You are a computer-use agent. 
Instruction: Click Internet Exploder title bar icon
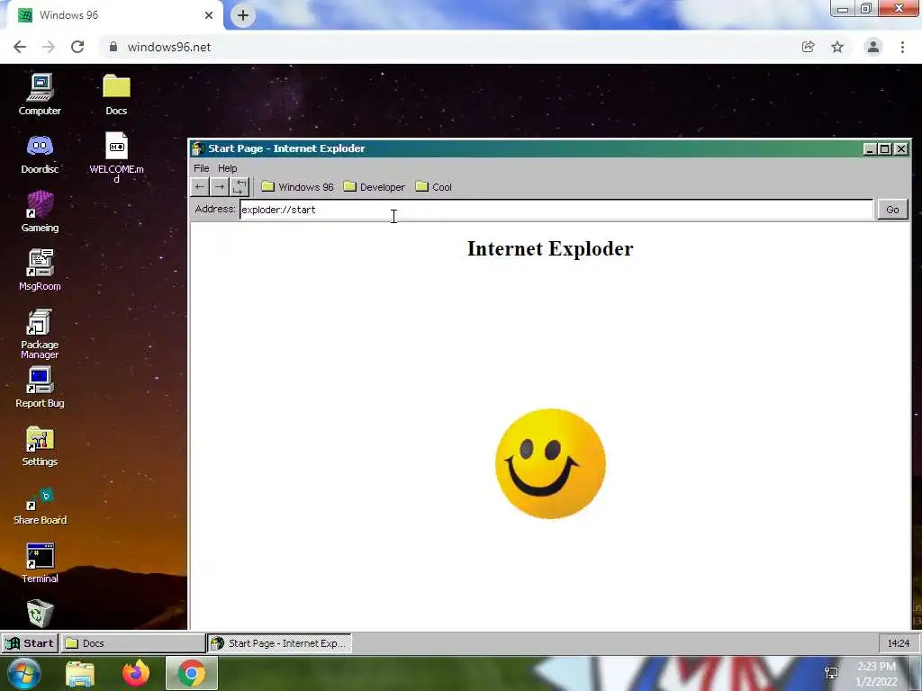pos(198,148)
